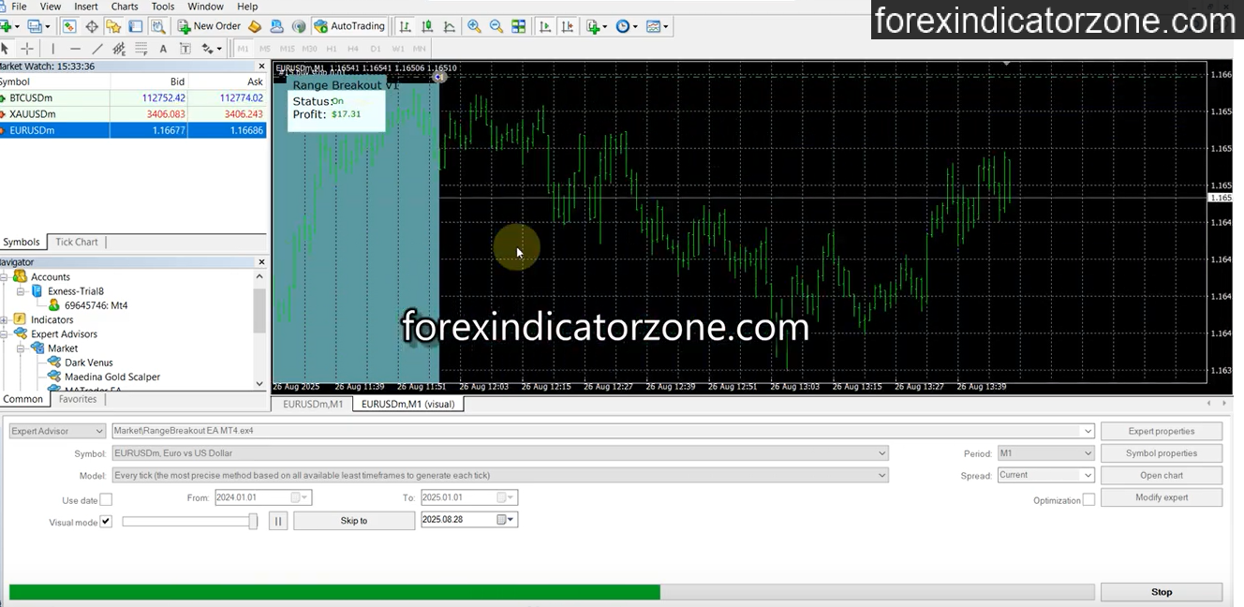The image size is (1244, 607).
Task: Switch to candlestick chart icon
Action: [427, 26]
